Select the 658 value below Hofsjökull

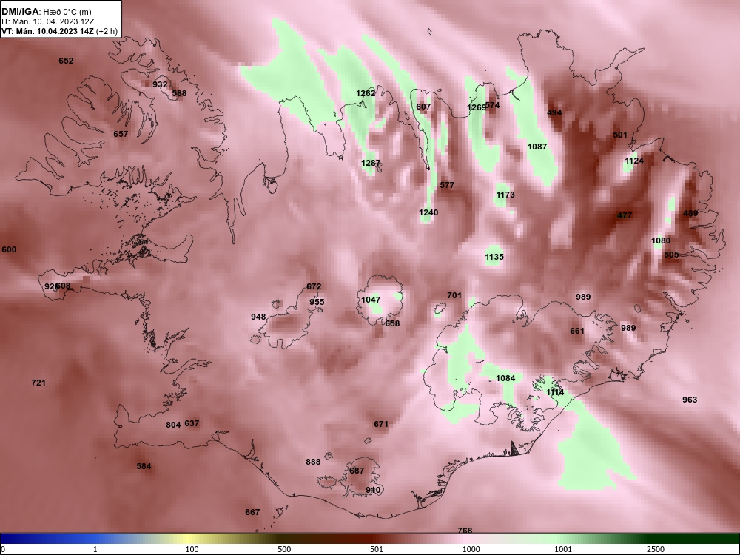point(392,324)
